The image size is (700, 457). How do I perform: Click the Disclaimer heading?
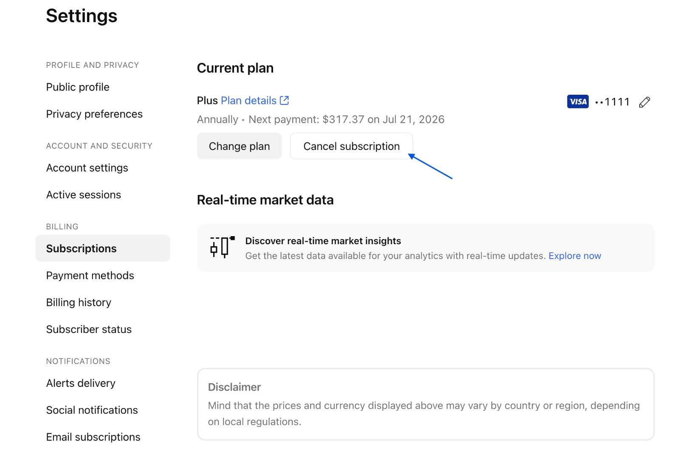pos(234,387)
